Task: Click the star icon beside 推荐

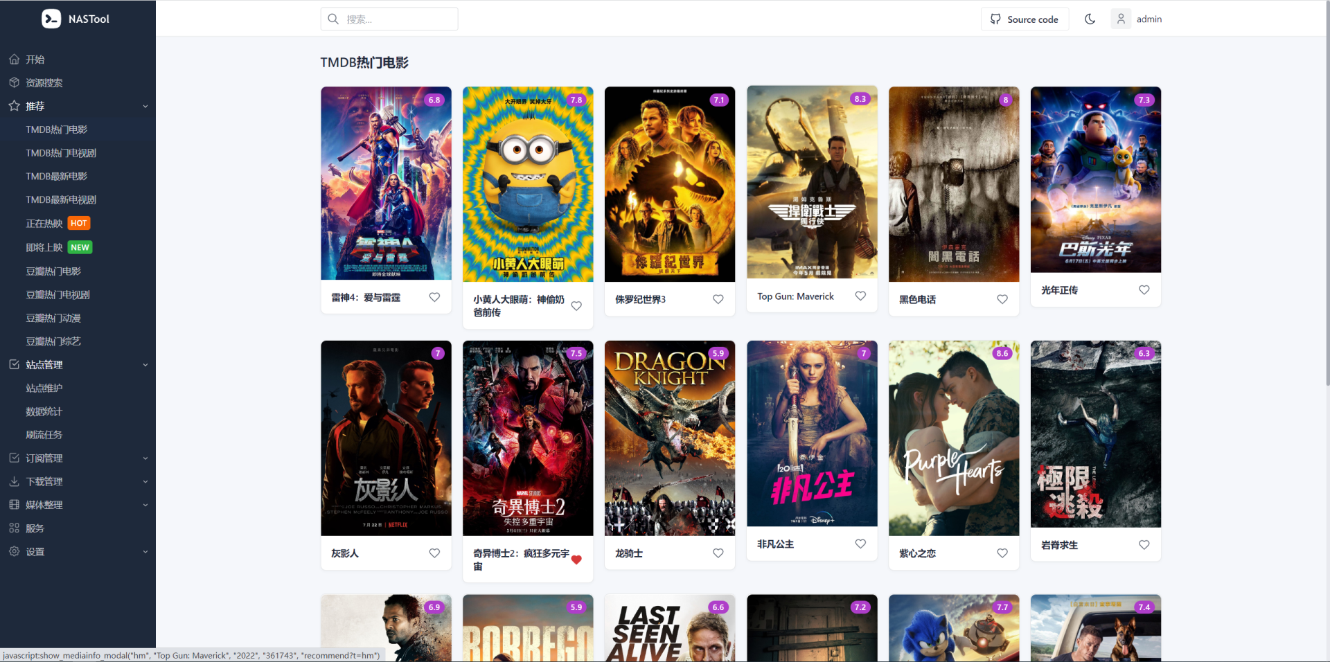Action: pos(14,106)
